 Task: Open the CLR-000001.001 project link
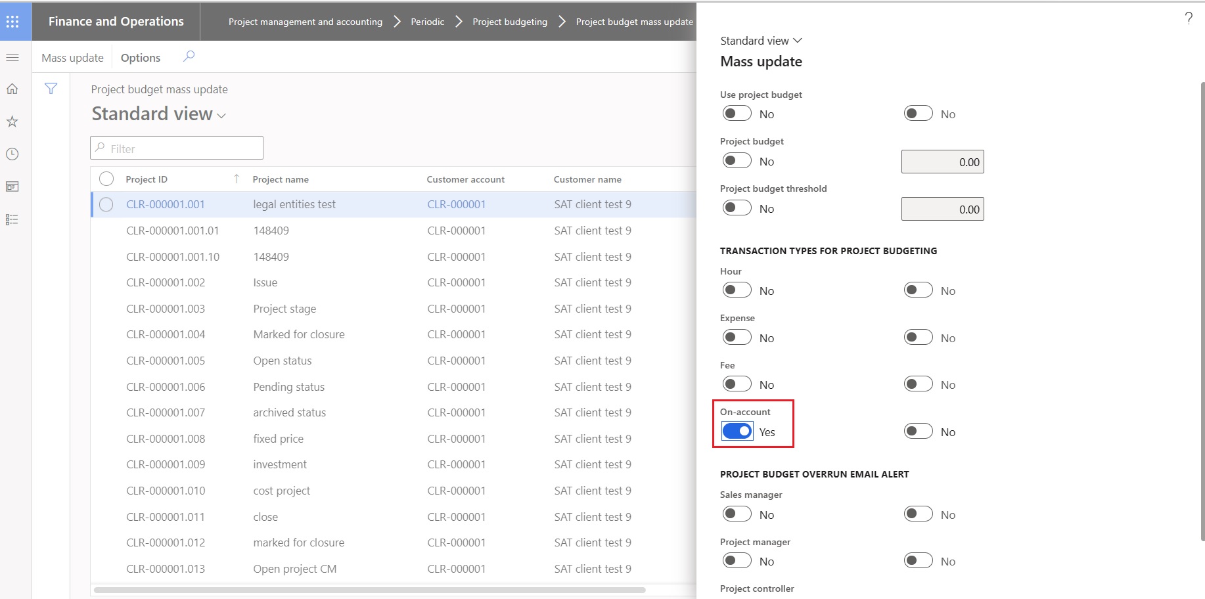(166, 204)
